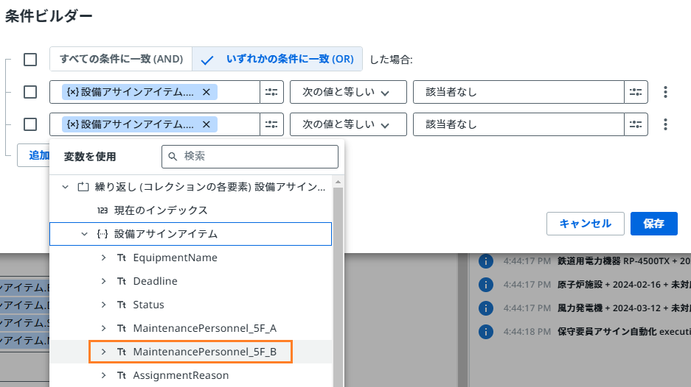
Task: Click the 条件ビルダー dialog title
Action: click(49, 16)
